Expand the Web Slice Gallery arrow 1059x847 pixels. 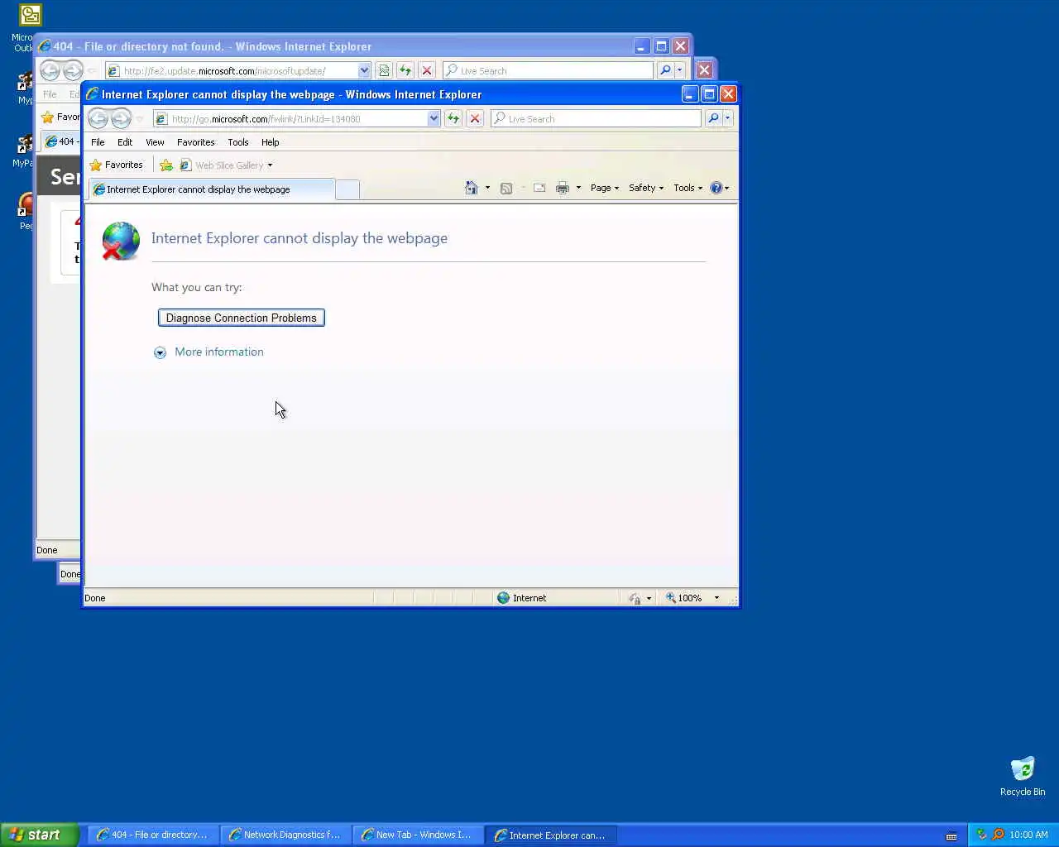[270, 165]
